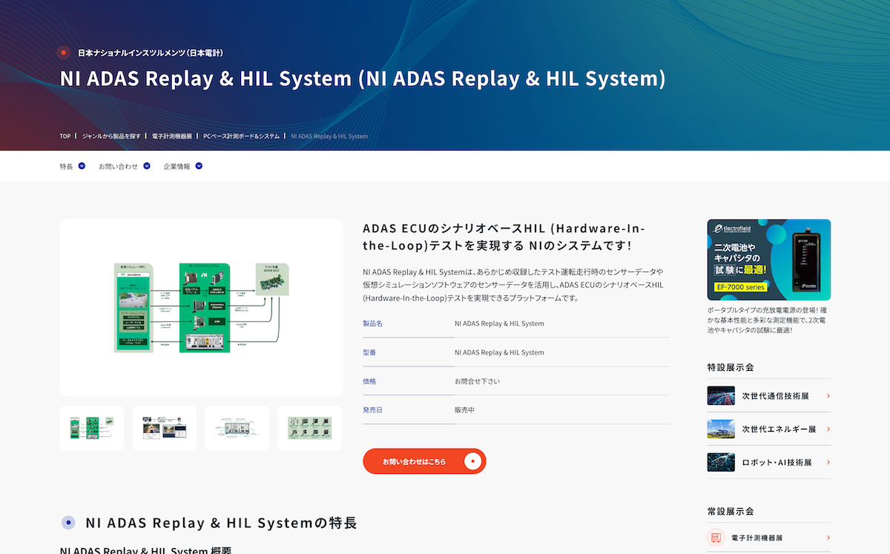890x554 pixels.
Task: Select the first green diagram thumbnail
Action: (x=91, y=428)
